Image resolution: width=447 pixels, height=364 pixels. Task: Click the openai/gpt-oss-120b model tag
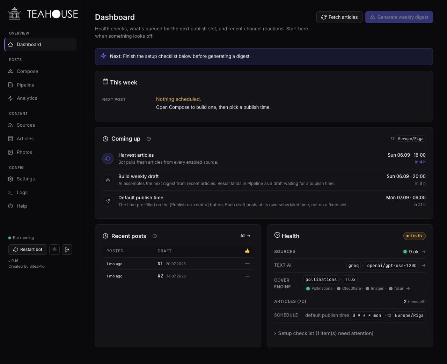click(392, 266)
